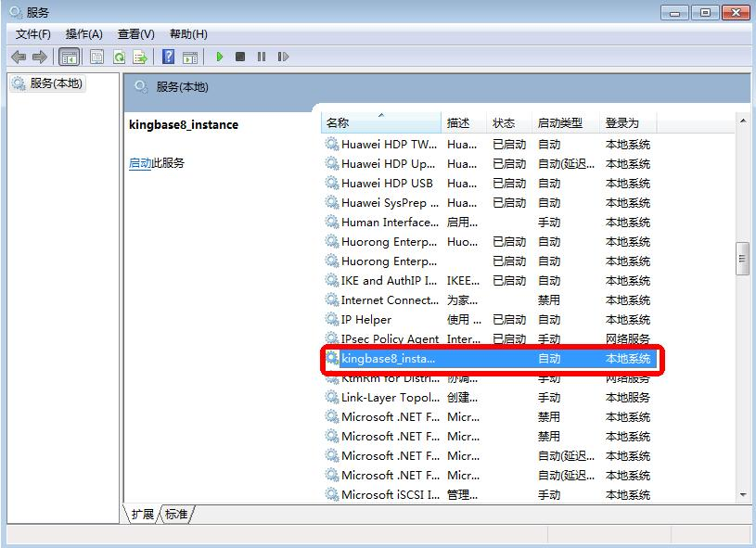The width and height of the screenshot is (756, 548).
Task: Open the Properties toolbar icon
Action: (x=96, y=57)
